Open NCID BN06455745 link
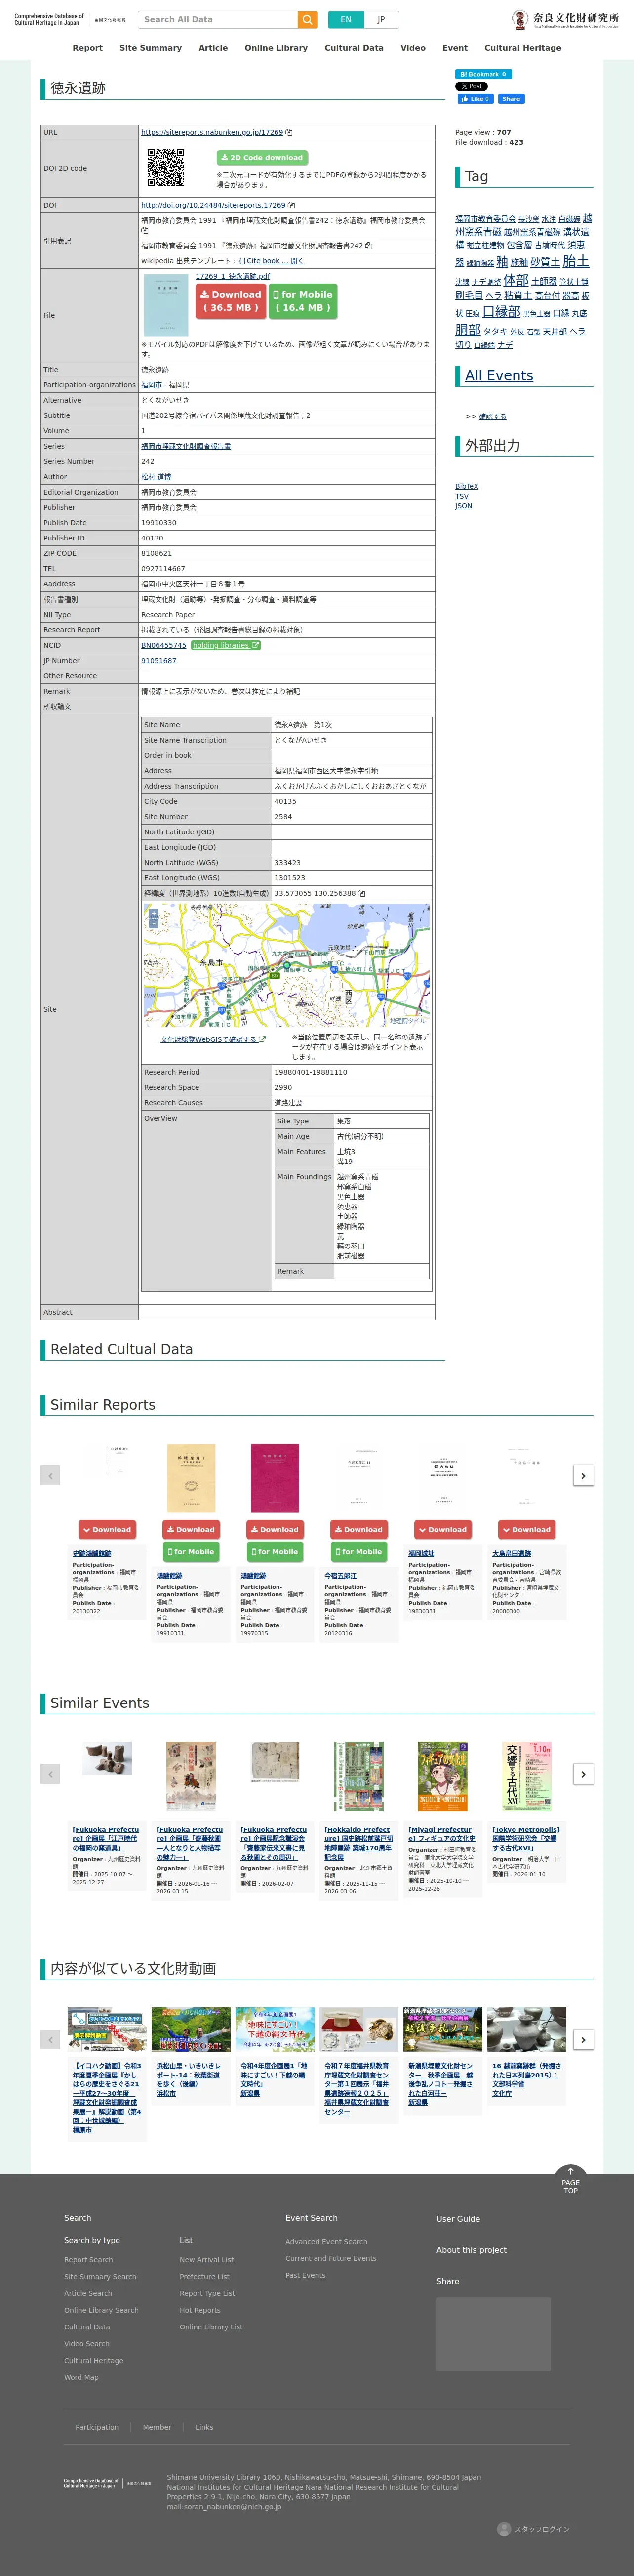Viewport: 634px width, 2576px height. [x=163, y=645]
